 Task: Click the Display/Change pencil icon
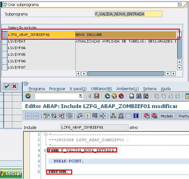pos(47,116)
